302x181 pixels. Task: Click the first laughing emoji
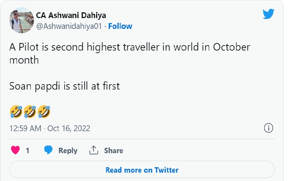(x=16, y=112)
